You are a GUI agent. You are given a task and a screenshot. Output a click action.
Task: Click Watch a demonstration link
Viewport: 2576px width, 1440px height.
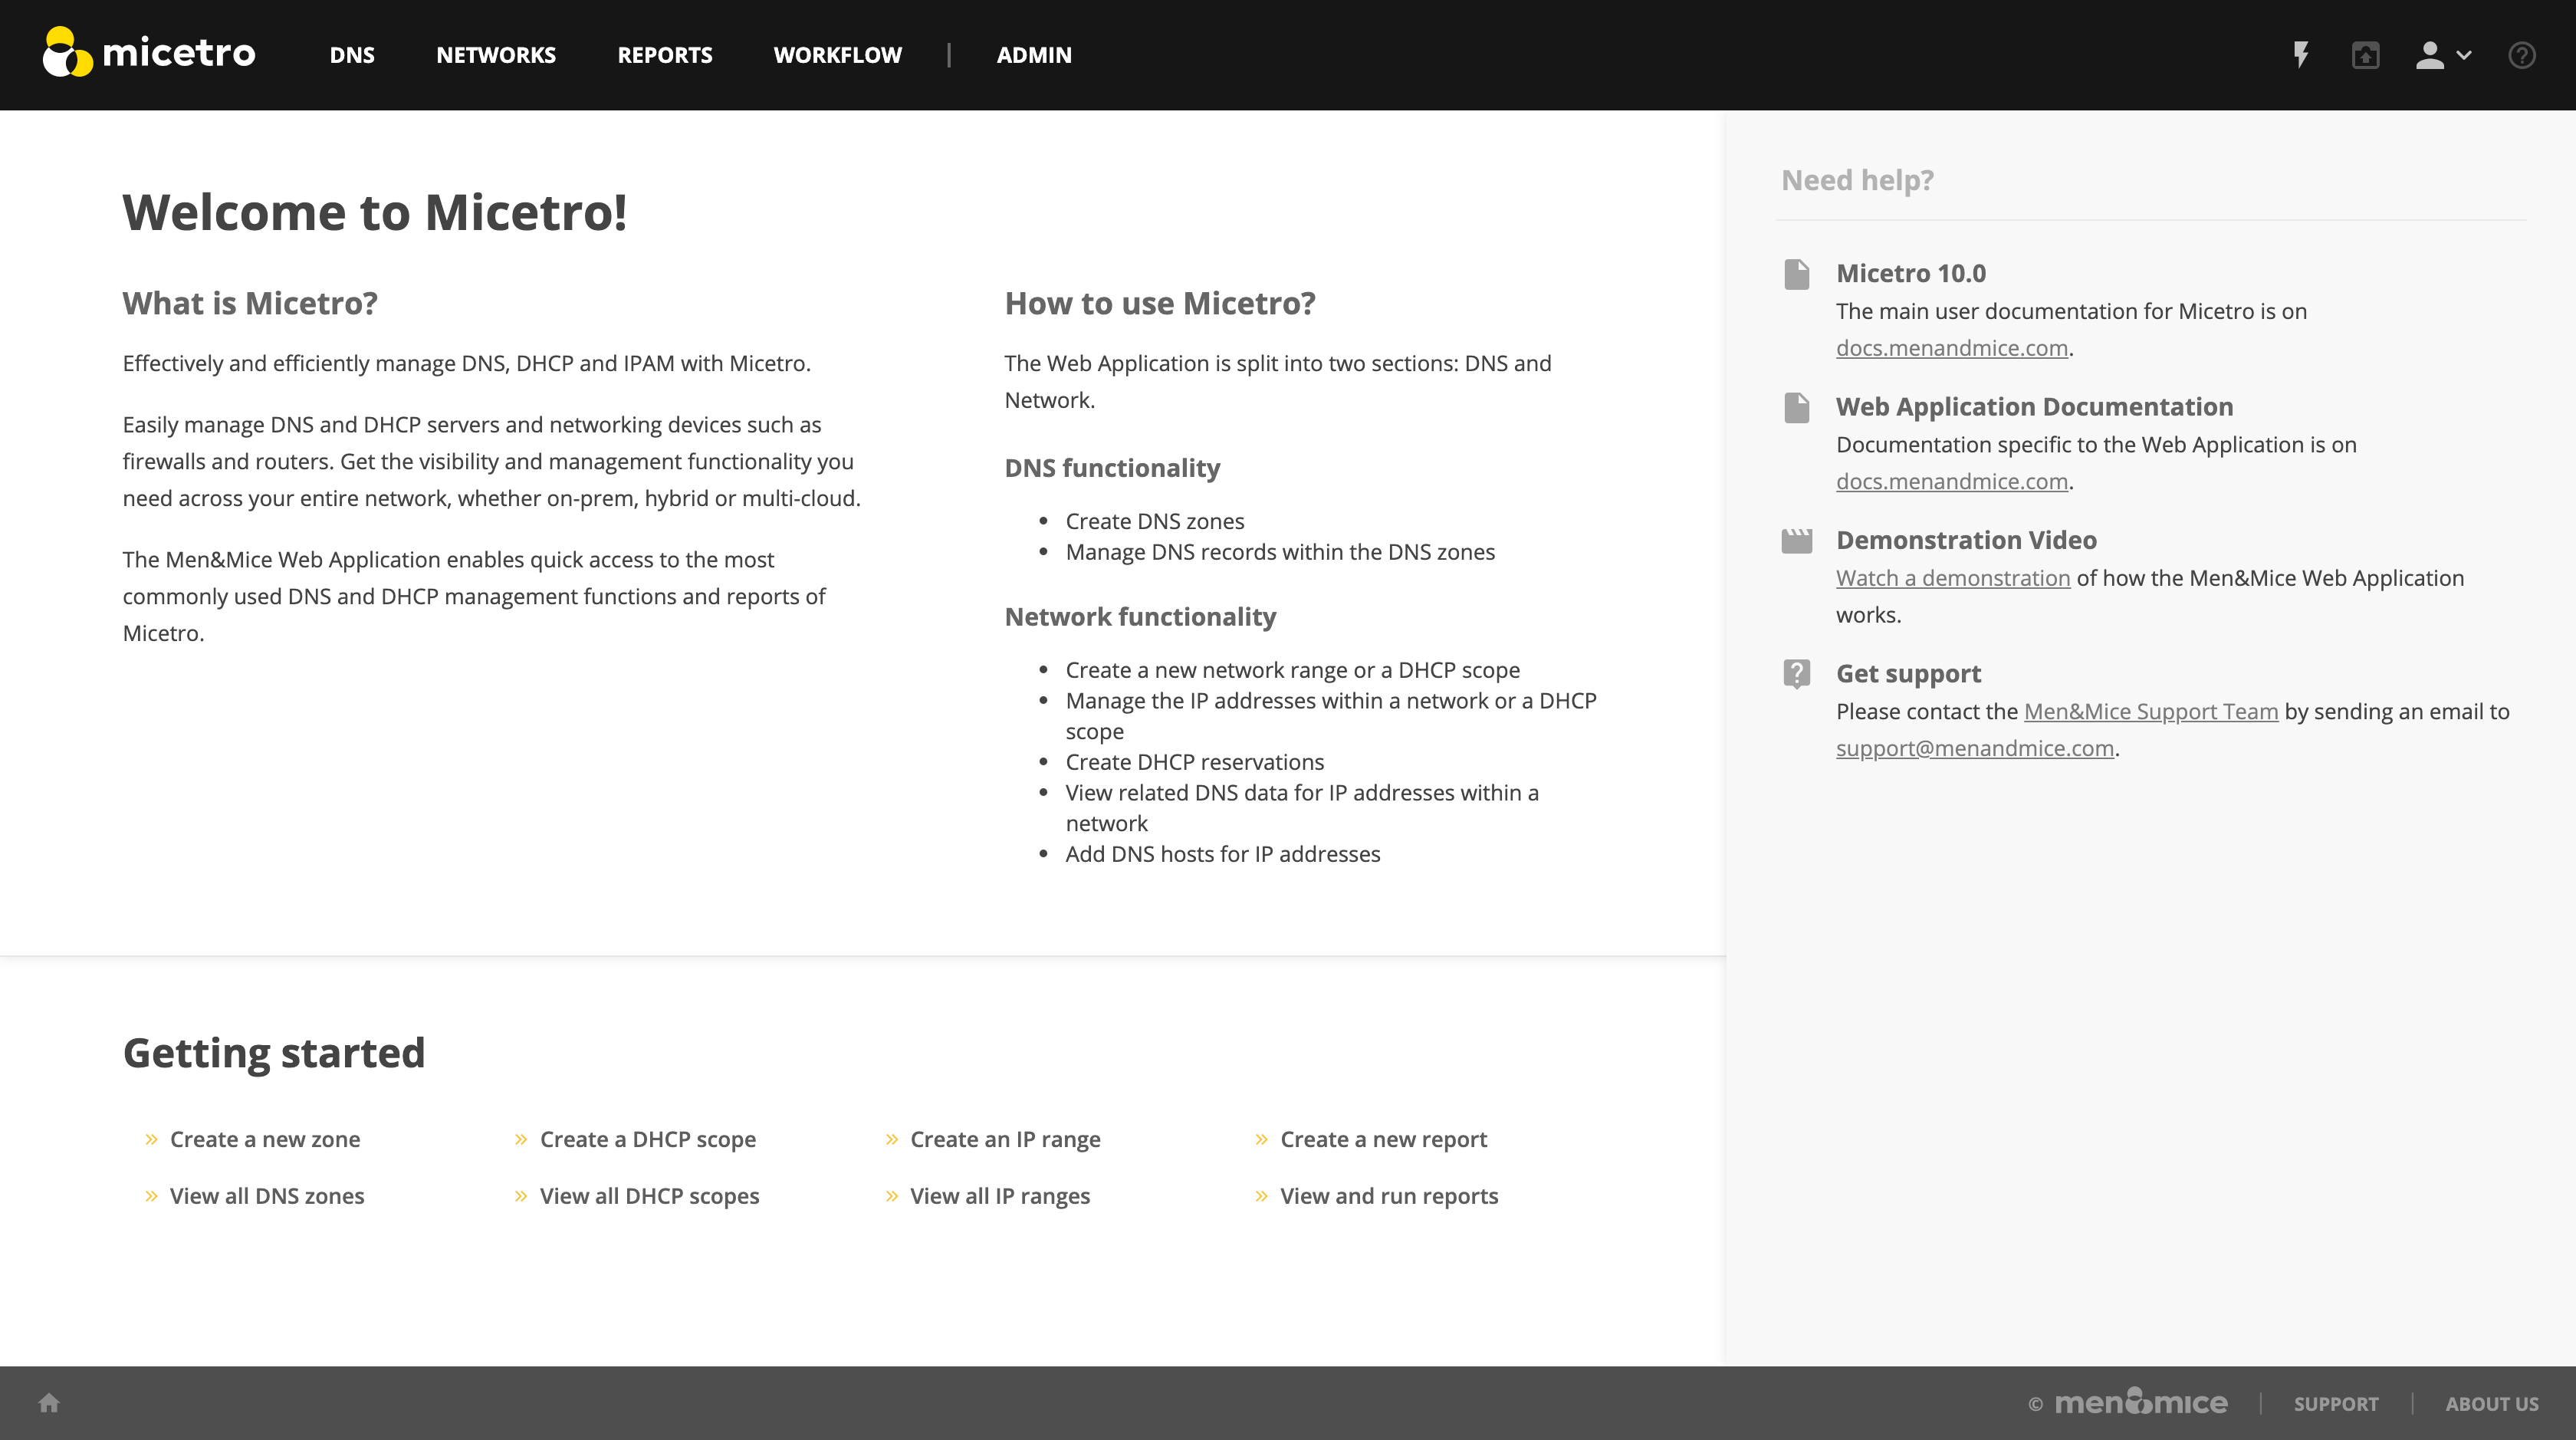tap(1952, 578)
